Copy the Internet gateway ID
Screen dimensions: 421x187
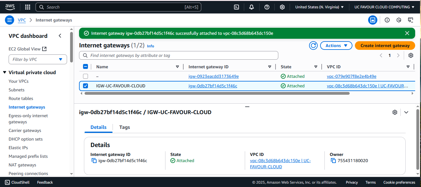pos(94,161)
